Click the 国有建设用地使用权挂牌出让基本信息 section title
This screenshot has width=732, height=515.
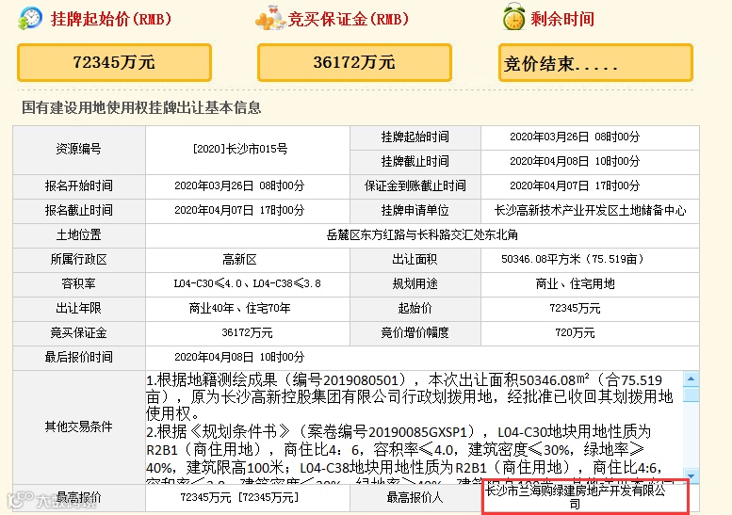(141, 107)
